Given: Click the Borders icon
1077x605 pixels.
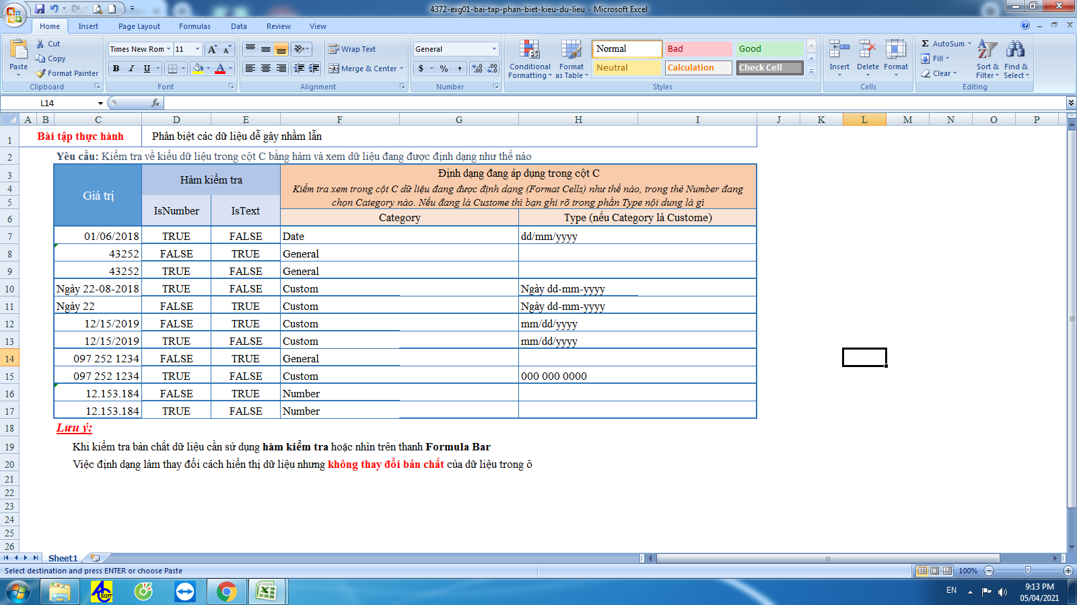Looking at the screenshot, I should tap(172, 69).
